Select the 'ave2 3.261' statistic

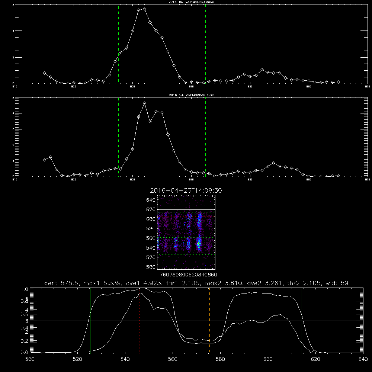click(x=265, y=283)
